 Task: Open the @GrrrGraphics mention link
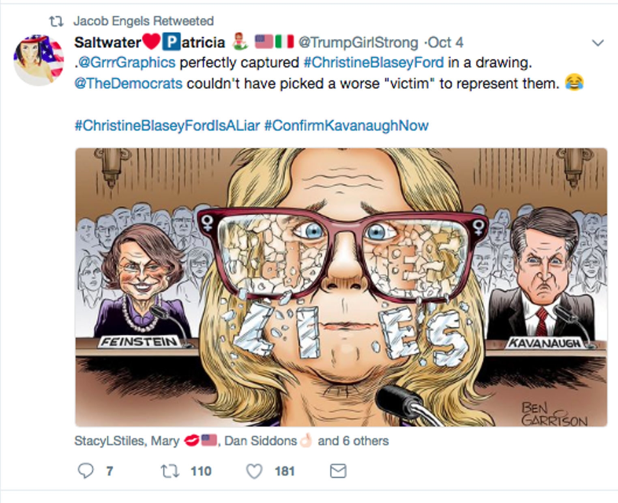pyautogui.click(x=127, y=63)
